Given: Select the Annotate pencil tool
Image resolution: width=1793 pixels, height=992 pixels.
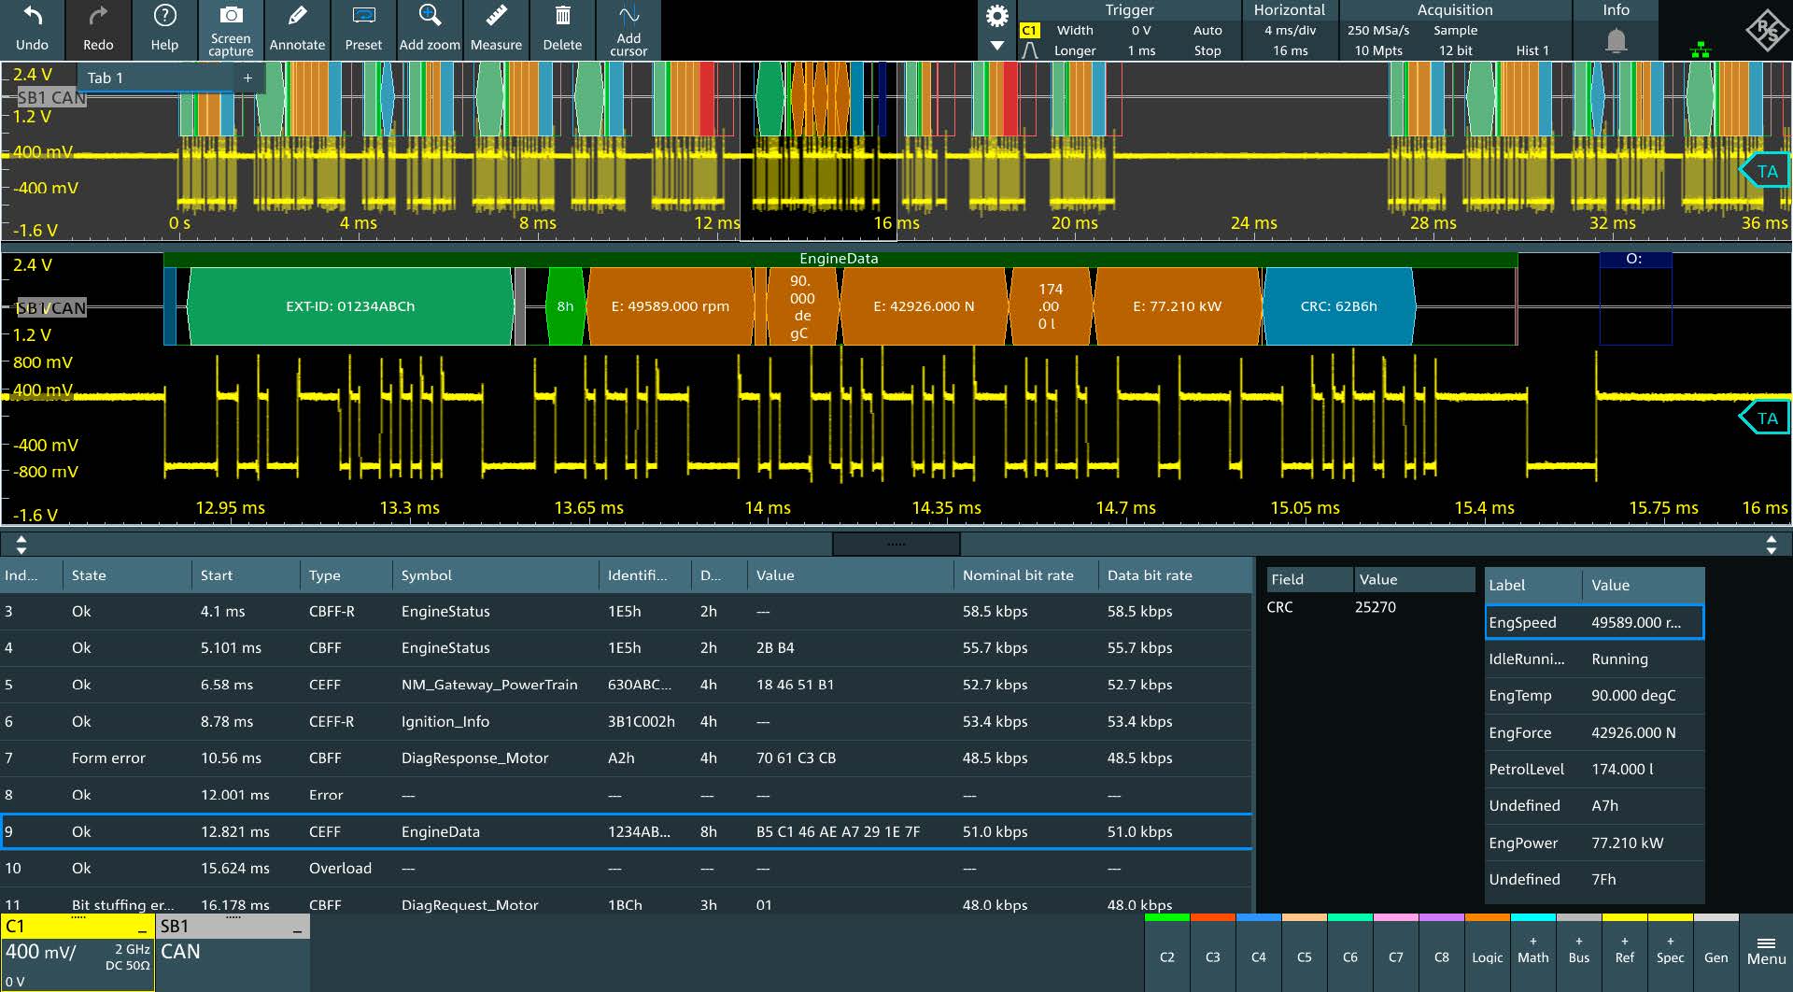Looking at the screenshot, I should point(297,17).
